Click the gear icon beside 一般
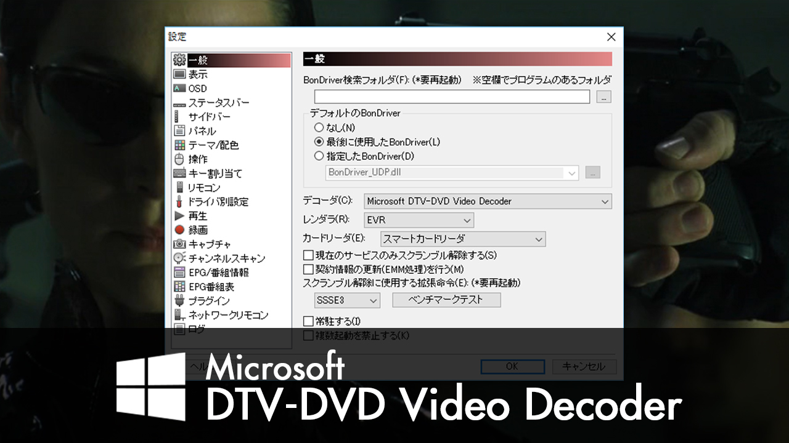The height and width of the screenshot is (443, 789). (x=179, y=60)
